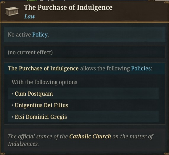
Task: Click the bullet before Etsi Dominici Gregis
Action: pos(12,117)
